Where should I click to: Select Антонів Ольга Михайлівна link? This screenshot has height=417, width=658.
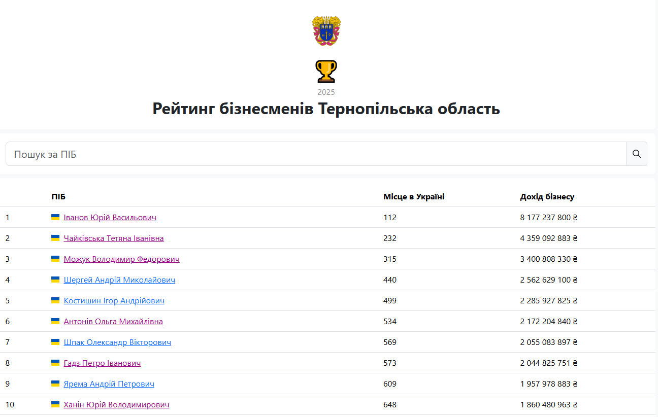click(113, 322)
